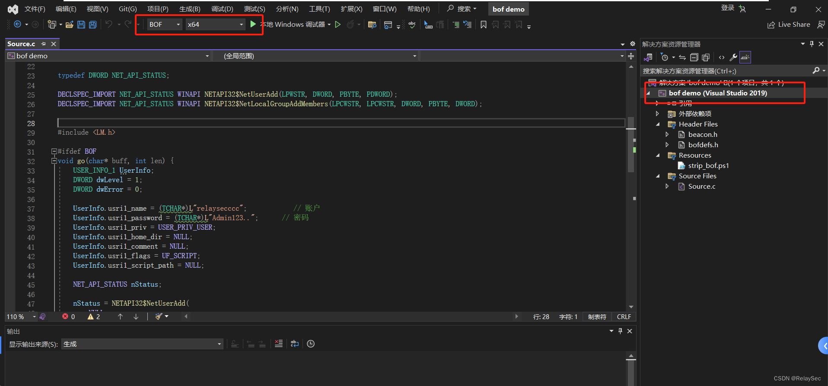Undo the last edit with the undo arrow
The image size is (828, 386).
[x=109, y=25]
